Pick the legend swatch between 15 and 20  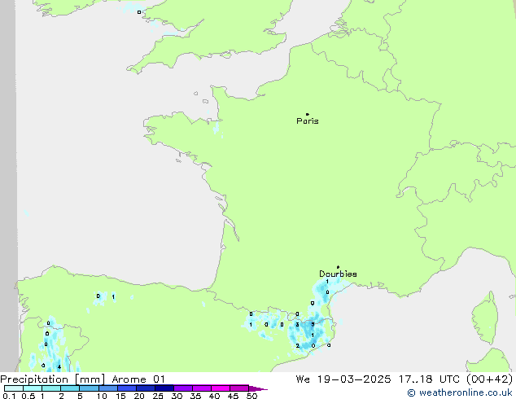tap(127, 388)
